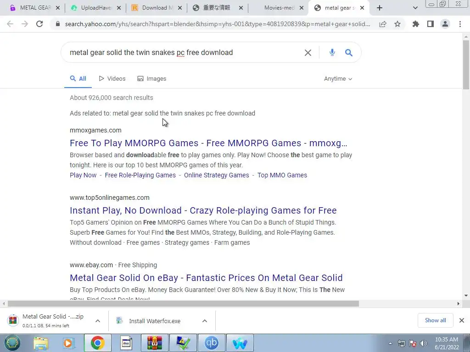Image resolution: width=470 pixels, height=352 pixels.
Task: Open Windows Explorer from taskbar
Action: pyautogui.click(x=41, y=343)
